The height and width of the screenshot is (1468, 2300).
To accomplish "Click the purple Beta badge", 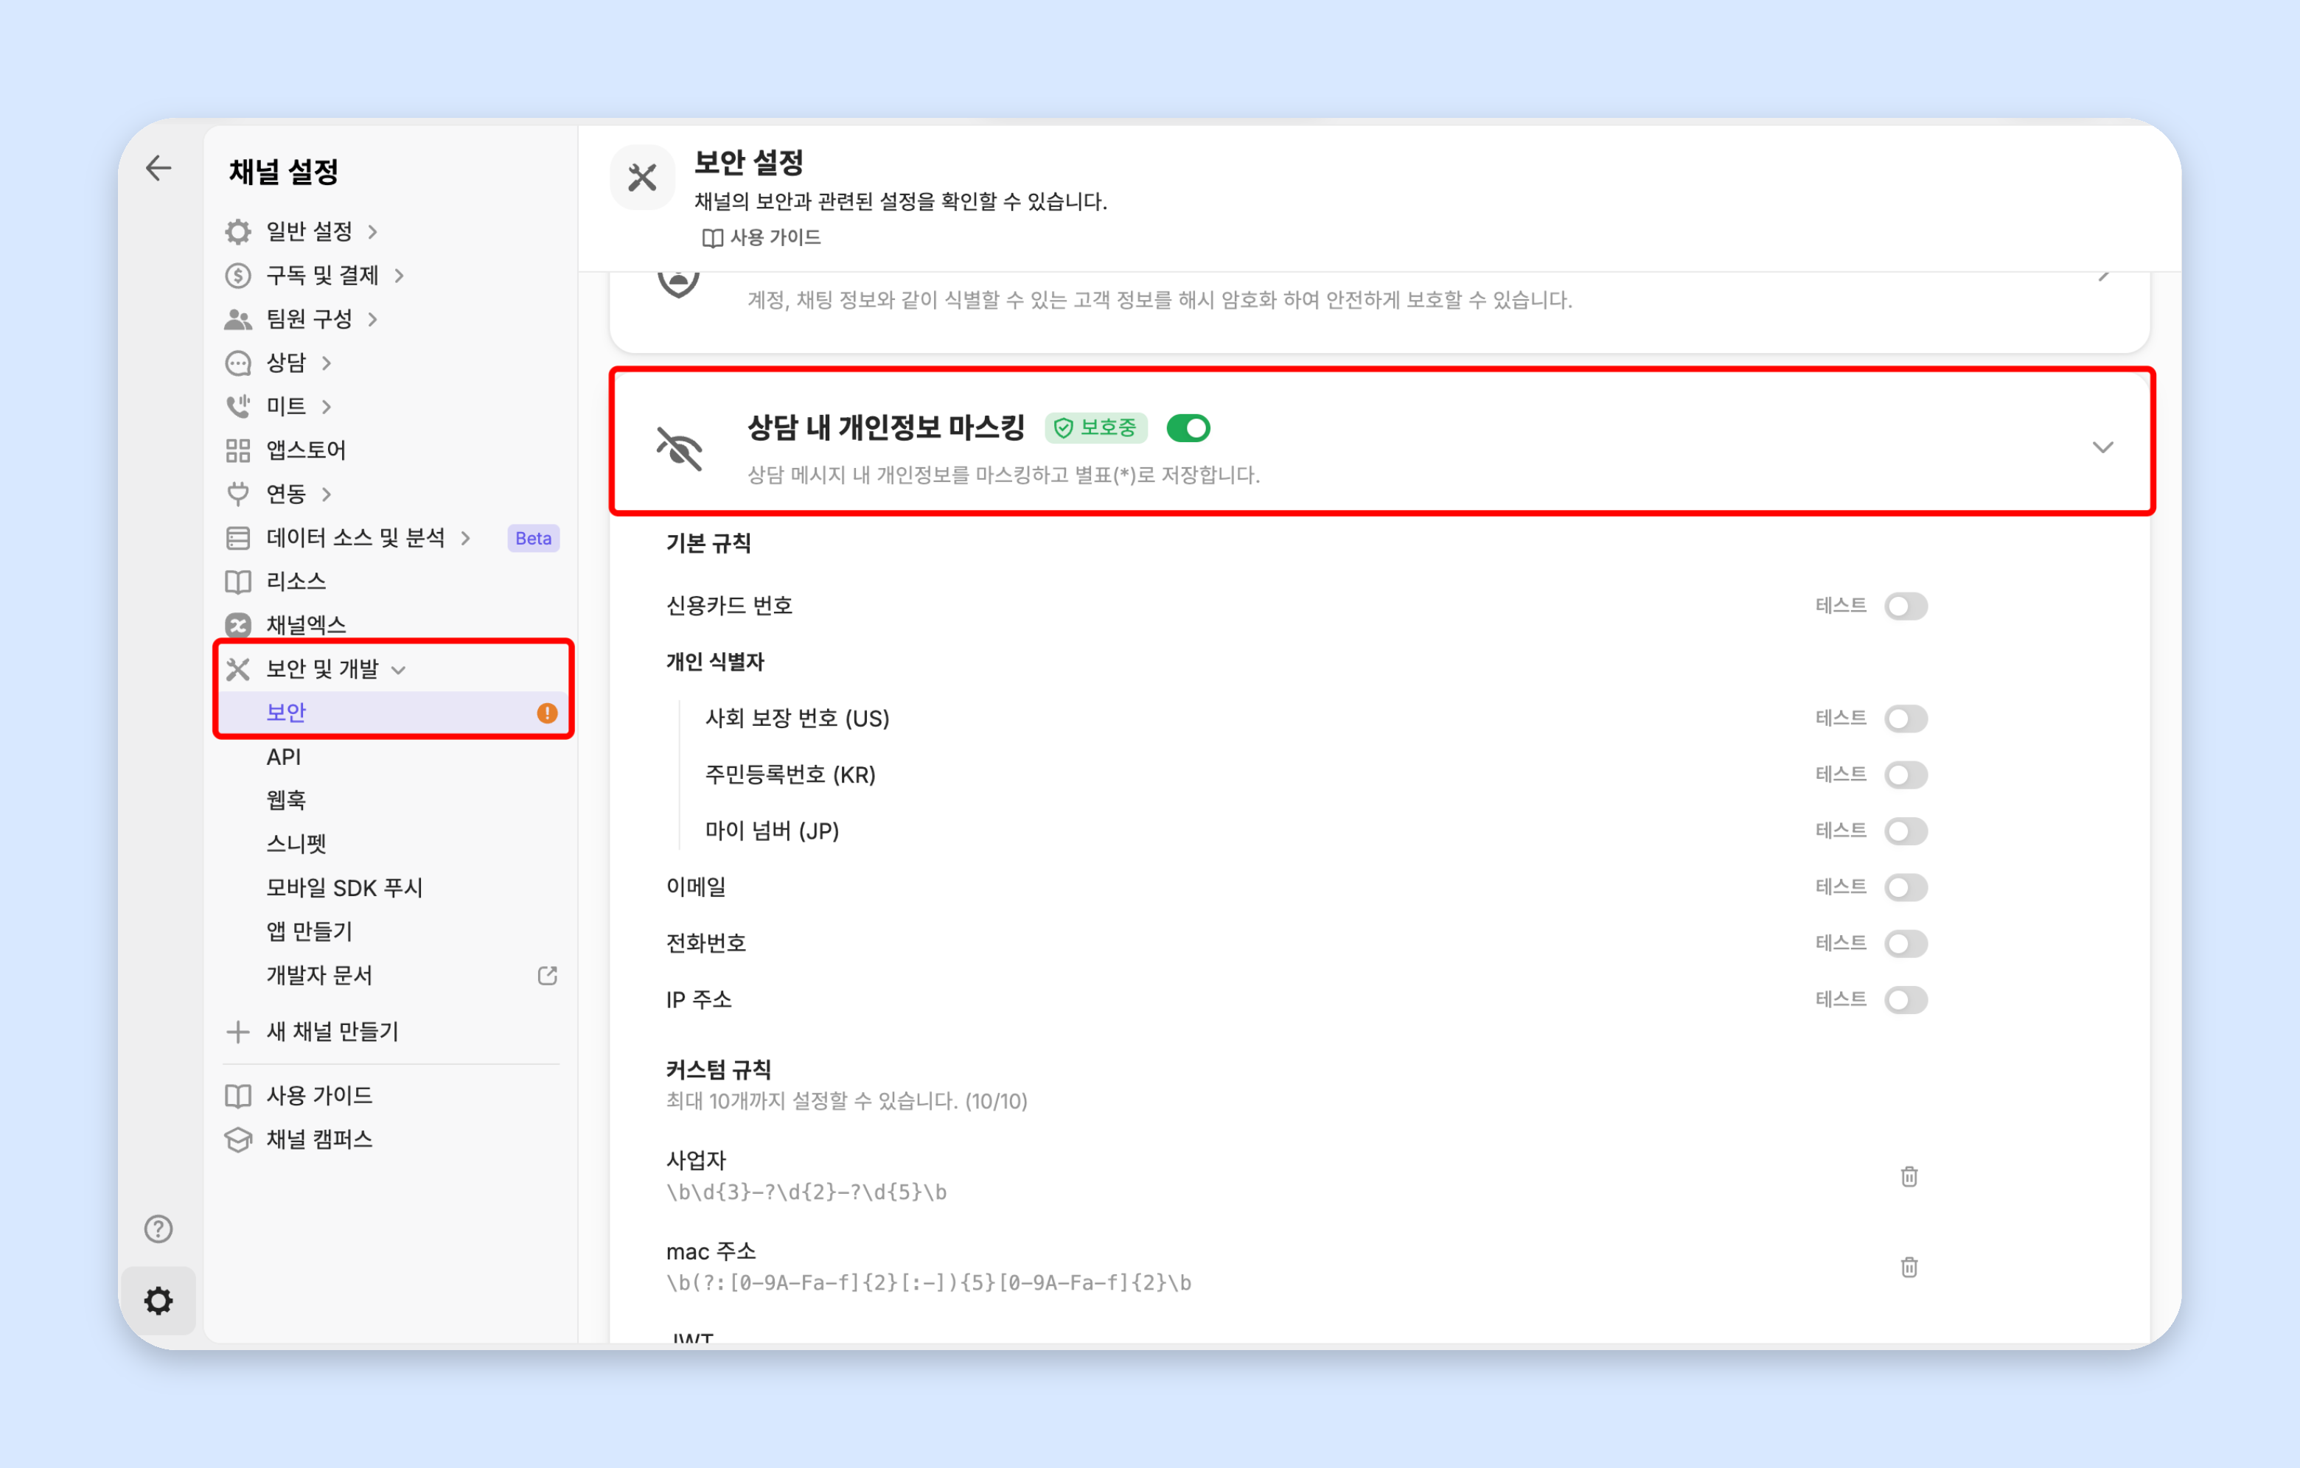I will pos(533,538).
